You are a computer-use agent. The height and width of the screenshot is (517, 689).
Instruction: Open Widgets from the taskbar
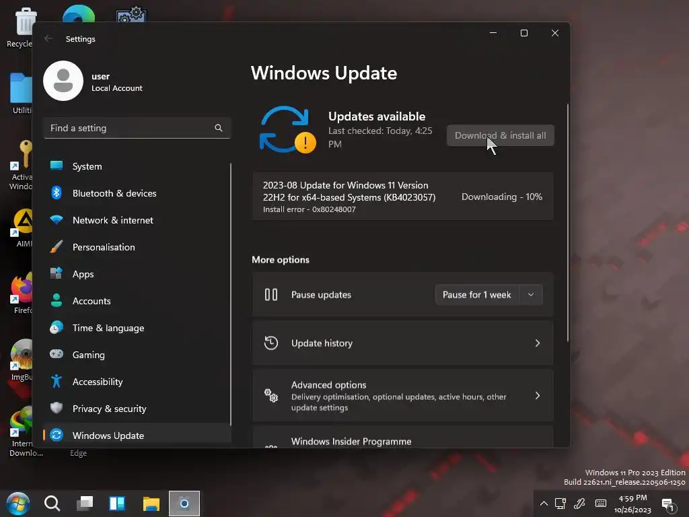click(x=117, y=503)
